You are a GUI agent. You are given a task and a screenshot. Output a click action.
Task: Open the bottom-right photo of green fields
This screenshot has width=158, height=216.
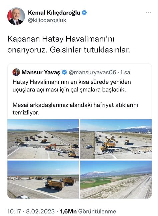(x=116, y=179)
